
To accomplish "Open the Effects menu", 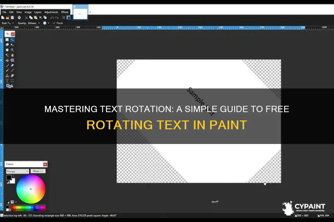I will [65, 12].
